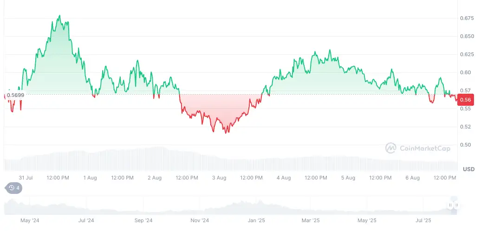Jump navigator to Sep '24
The height and width of the screenshot is (231, 487).
click(x=143, y=220)
